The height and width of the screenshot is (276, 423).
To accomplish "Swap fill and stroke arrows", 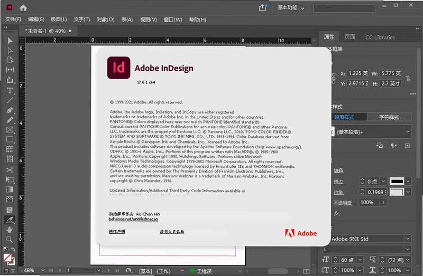I will click(13, 249).
